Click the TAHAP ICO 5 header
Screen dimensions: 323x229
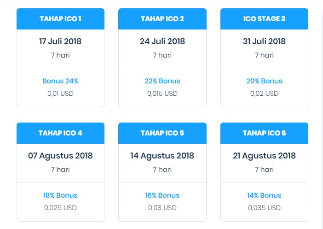162,133
